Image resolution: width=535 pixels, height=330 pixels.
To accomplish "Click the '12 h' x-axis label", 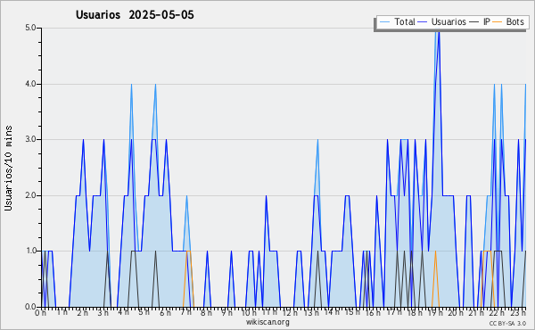I will [291, 313].
